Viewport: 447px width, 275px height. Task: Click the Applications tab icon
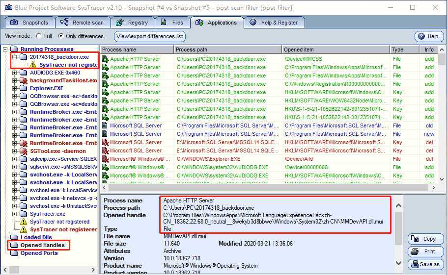pos(199,23)
